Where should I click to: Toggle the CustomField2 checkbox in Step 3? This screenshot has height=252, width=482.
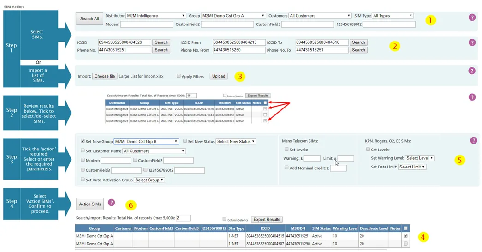(135, 160)
